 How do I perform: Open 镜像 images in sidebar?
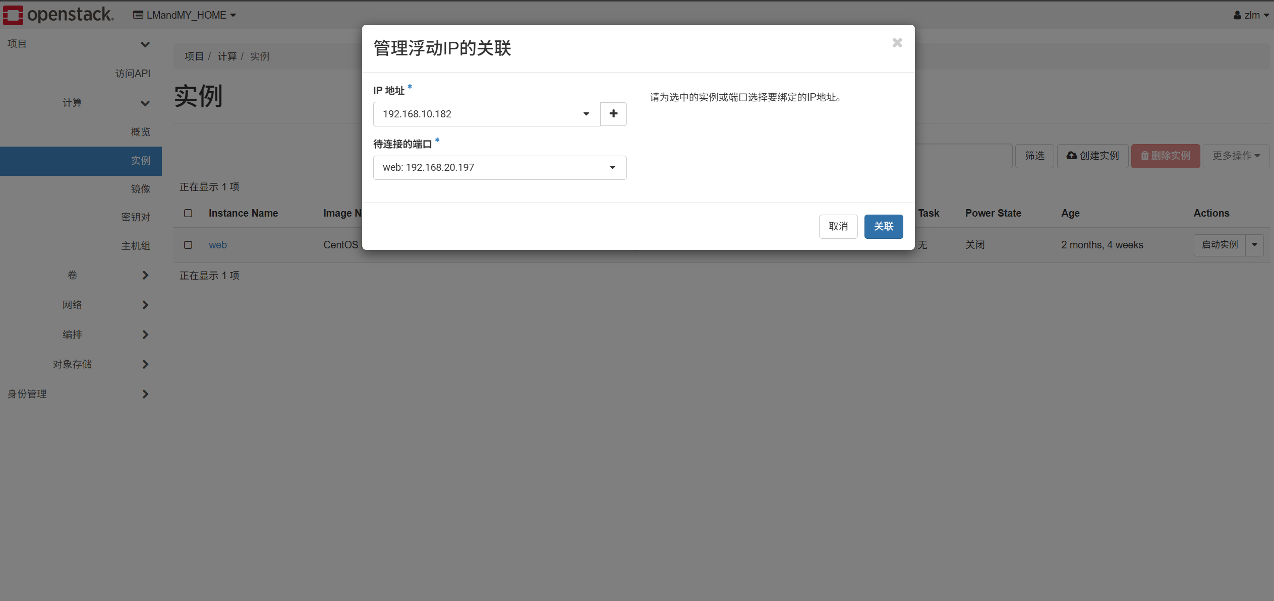click(x=140, y=189)
